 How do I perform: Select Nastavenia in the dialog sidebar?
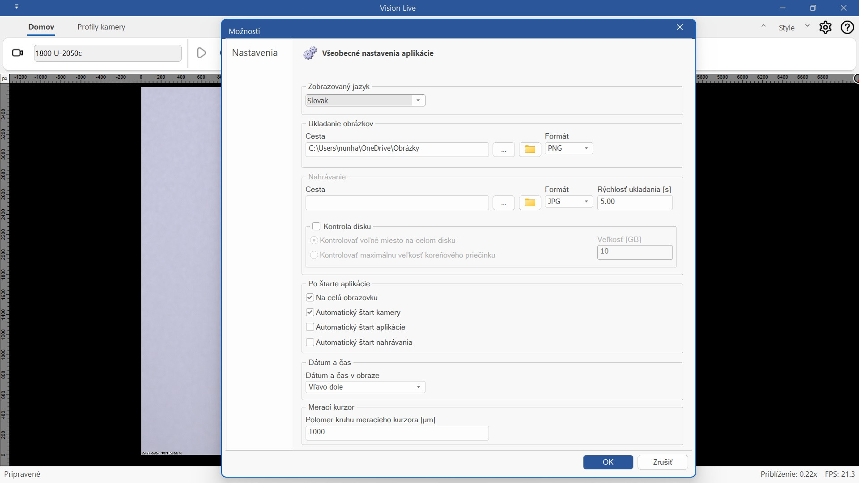click(255, 53)
